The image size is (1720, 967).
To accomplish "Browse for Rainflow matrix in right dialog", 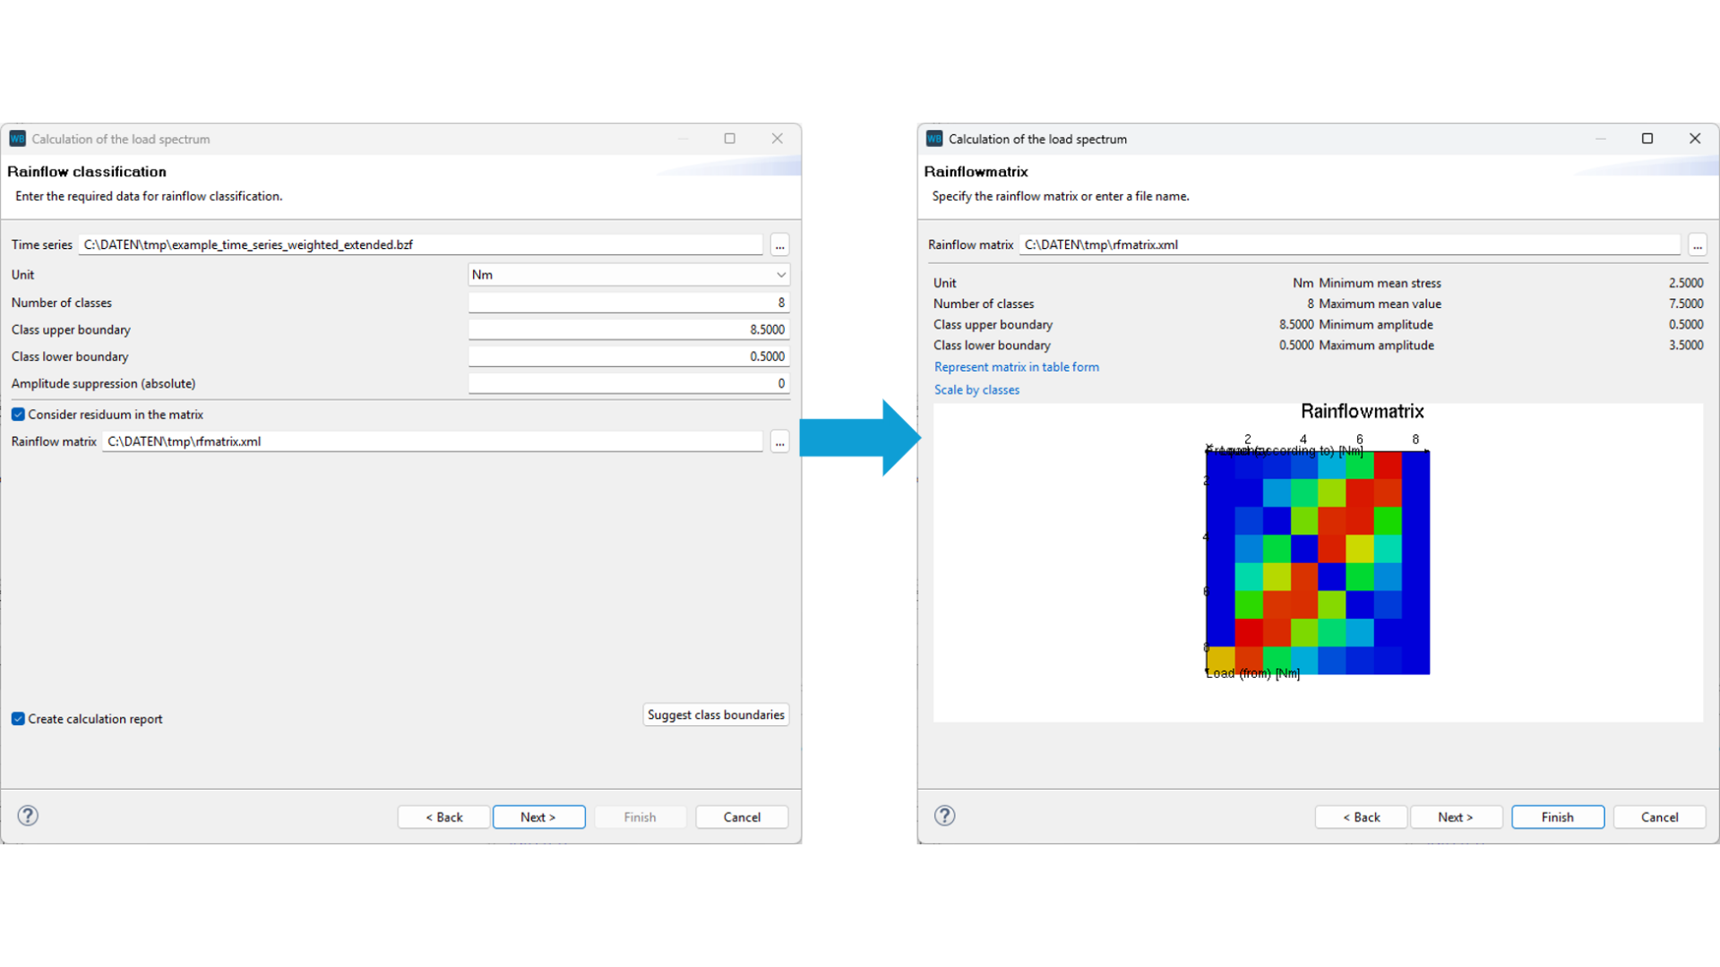I will pyautogui.click(x=1697, y=245).
